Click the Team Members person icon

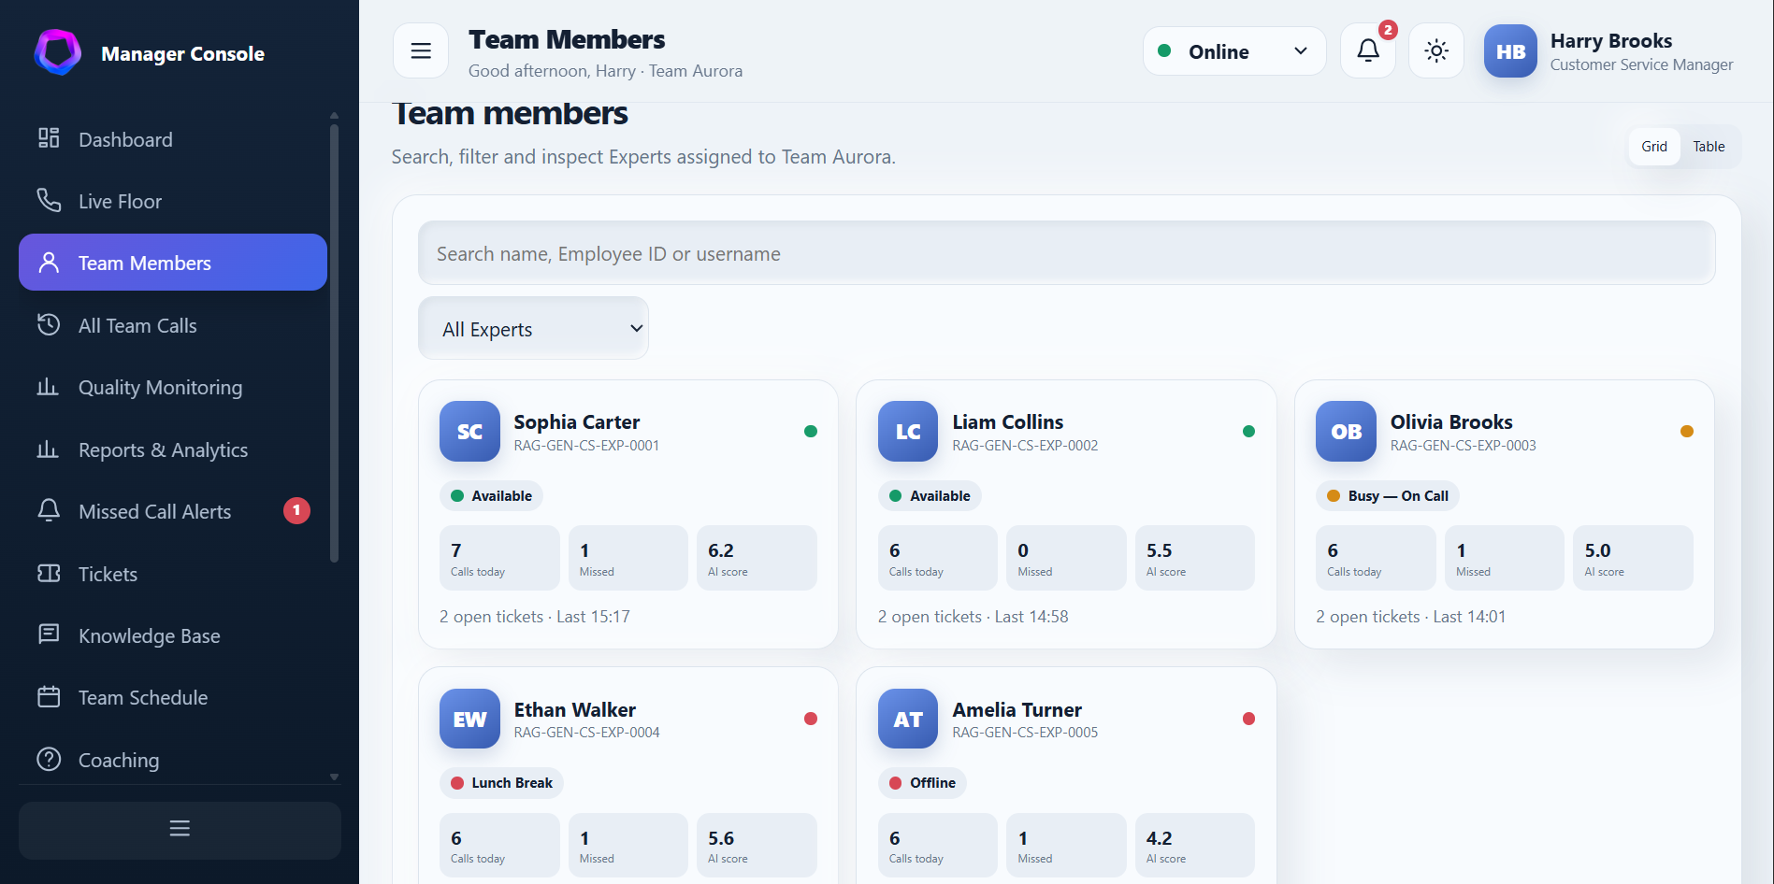[x=49, y=263]
